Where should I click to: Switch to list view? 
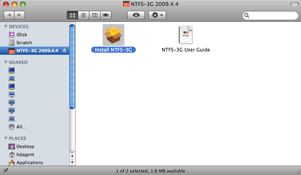(x=84, y=15)
